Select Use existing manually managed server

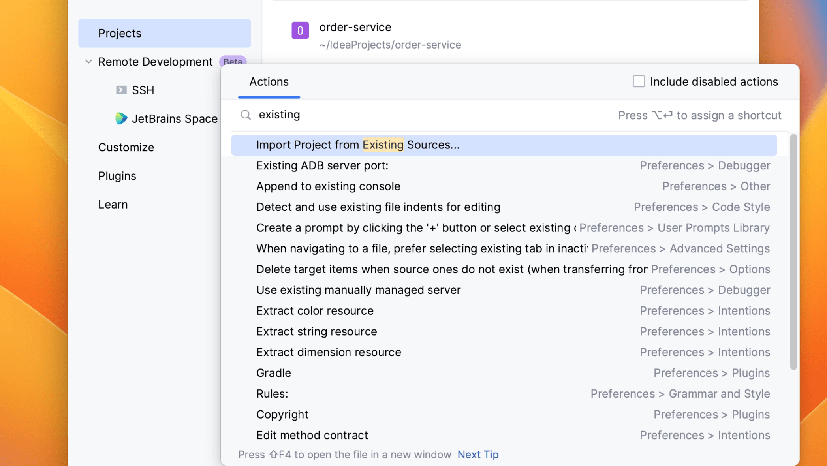click(358, 289)
